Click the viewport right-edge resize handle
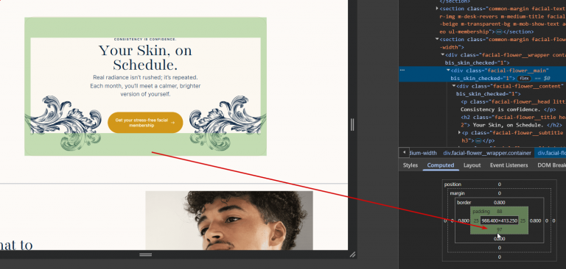 click(x=352, y=125)
